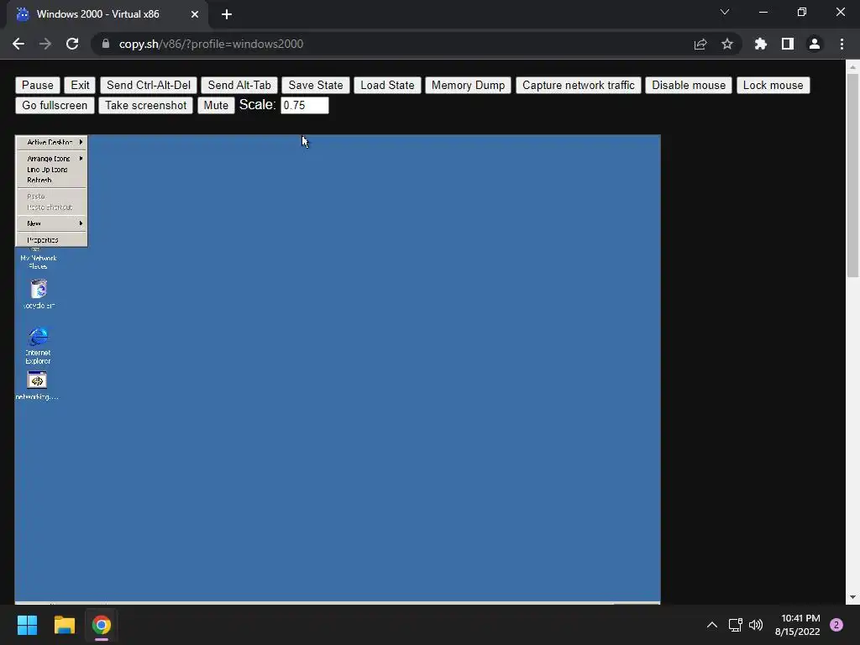860x645 pixels.
Task: Pause the emulator
Action: coord(37,85)
